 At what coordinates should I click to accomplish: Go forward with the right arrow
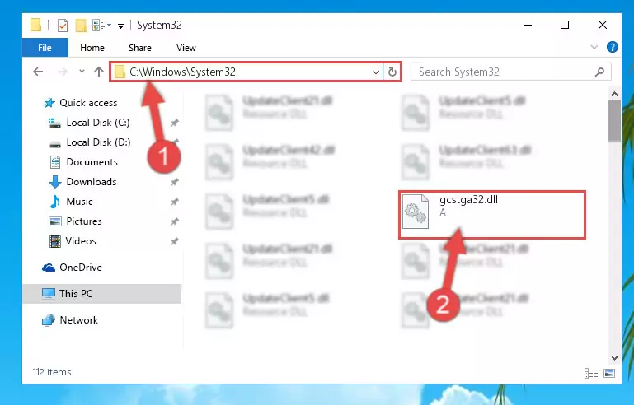63,72
